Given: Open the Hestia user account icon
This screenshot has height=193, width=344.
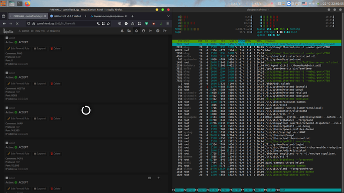Looking at the screenshot, I should [144, 31].
